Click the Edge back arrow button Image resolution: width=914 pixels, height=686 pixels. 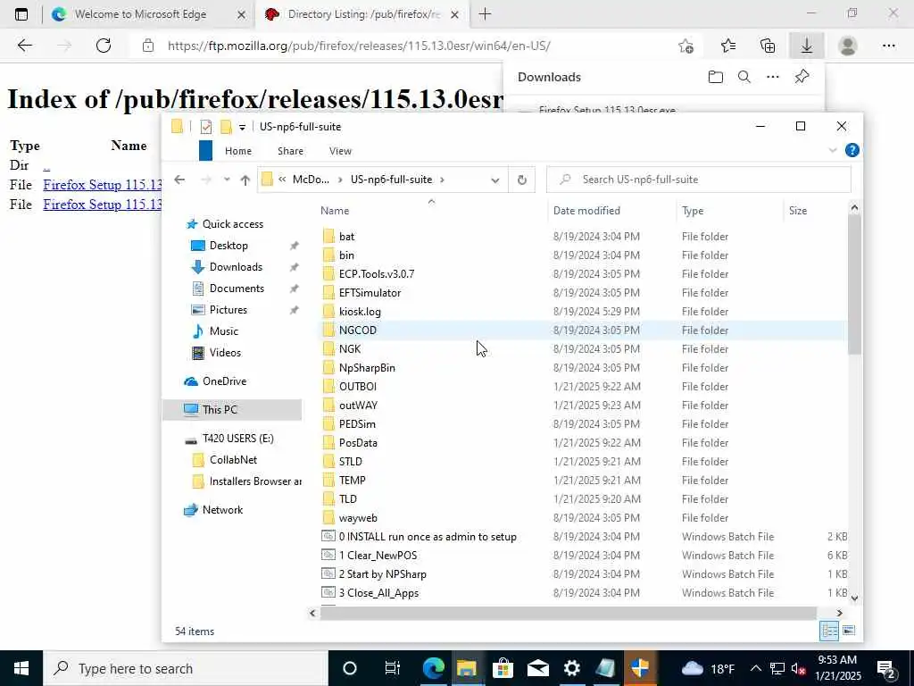[x=24, y=46]
